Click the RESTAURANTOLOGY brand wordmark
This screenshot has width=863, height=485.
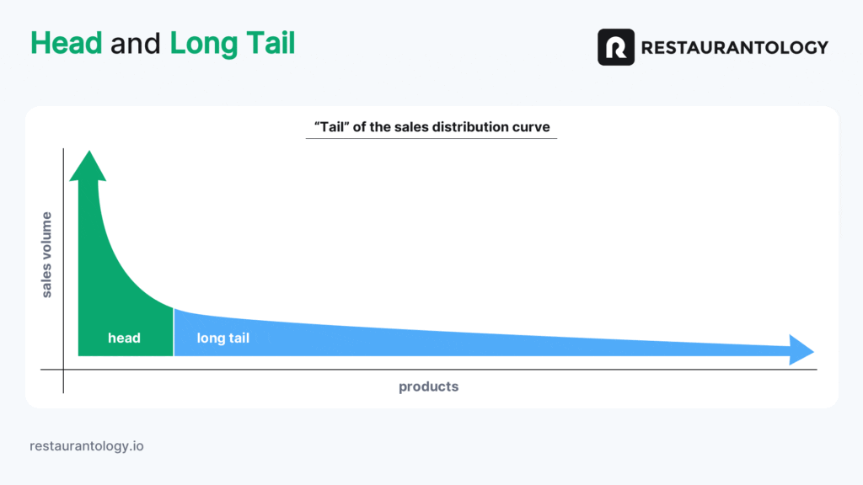[735, 48]
